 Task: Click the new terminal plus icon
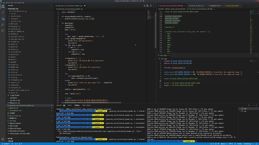[x=249, y=106]
